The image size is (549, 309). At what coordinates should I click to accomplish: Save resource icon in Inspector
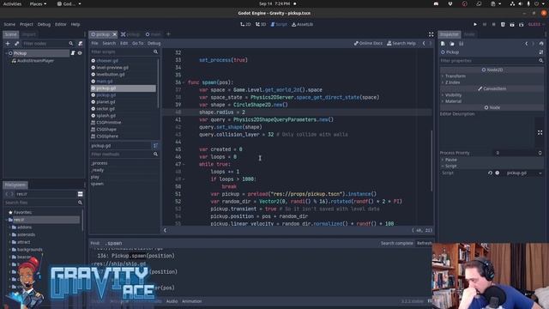coord(462,44)
